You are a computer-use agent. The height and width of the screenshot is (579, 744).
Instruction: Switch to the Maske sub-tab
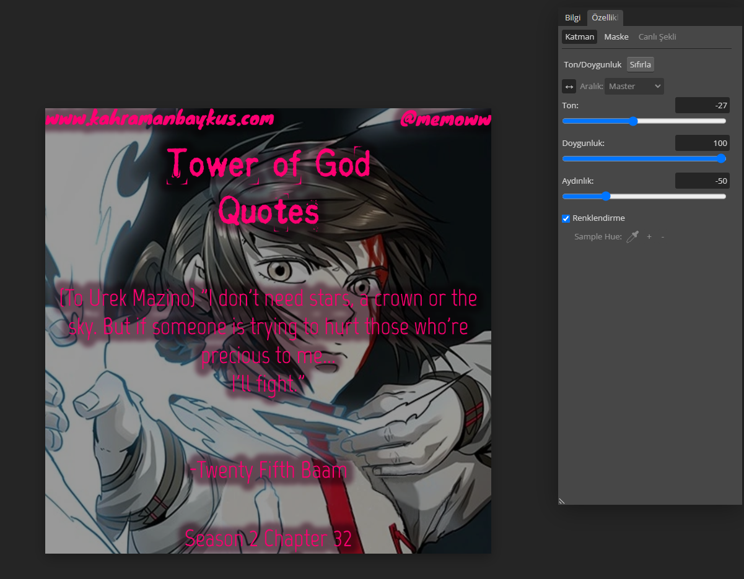coord(616,36)
